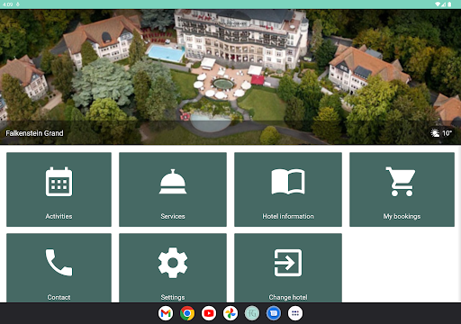Image resolution: width=461 pixels, height=324 pixels.
Task: View My bookings shopping cart tile
Action: point(402,189)
